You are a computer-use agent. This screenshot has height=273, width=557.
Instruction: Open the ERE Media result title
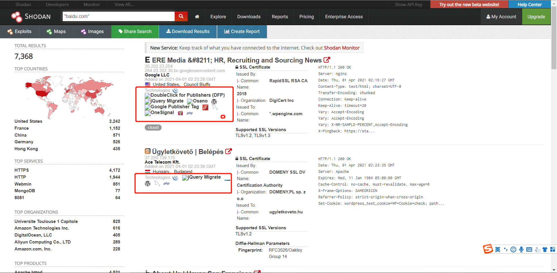237,60
